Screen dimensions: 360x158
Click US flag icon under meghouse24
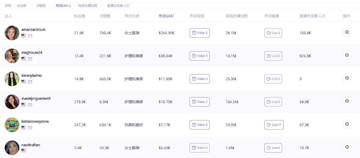23,59
